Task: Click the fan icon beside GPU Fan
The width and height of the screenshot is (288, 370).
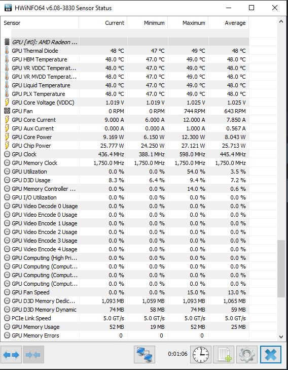Action: (7, 111)
